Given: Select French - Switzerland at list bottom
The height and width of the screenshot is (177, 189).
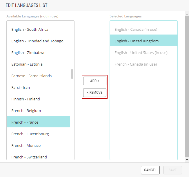Looking at the screenshot, I should click(38, 157).
